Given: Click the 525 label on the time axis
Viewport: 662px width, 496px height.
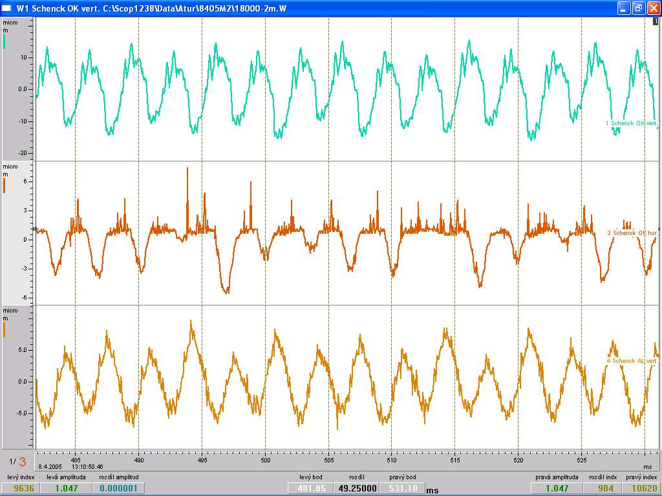Looking at the screenshot, I should coord(582,460).
